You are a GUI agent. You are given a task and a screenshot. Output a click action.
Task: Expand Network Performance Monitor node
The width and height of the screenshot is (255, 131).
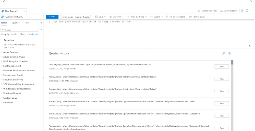tap(2, 70)
